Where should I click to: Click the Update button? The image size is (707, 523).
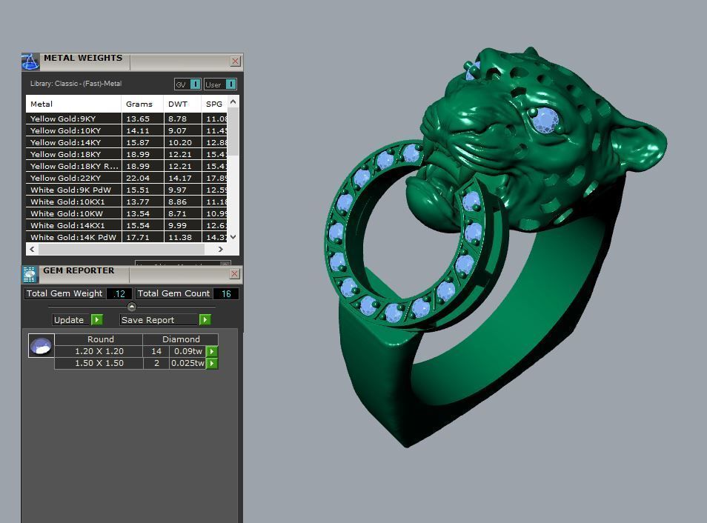tap(72, 320)
